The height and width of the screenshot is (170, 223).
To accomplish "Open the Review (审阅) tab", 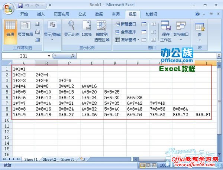I will pos(116,14).
